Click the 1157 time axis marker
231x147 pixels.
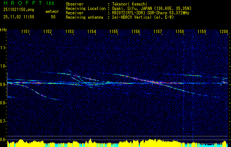point(158,31)
